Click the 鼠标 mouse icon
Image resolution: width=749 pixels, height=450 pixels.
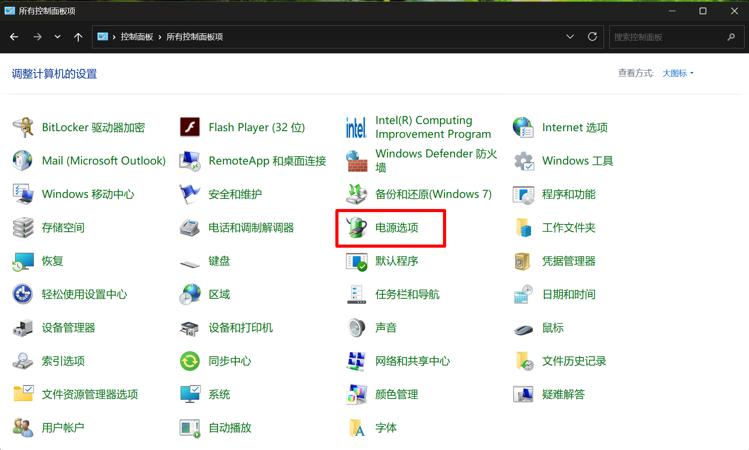[523, 329]
